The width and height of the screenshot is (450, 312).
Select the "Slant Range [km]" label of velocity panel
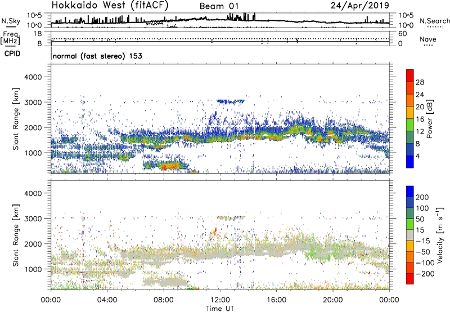16,235
